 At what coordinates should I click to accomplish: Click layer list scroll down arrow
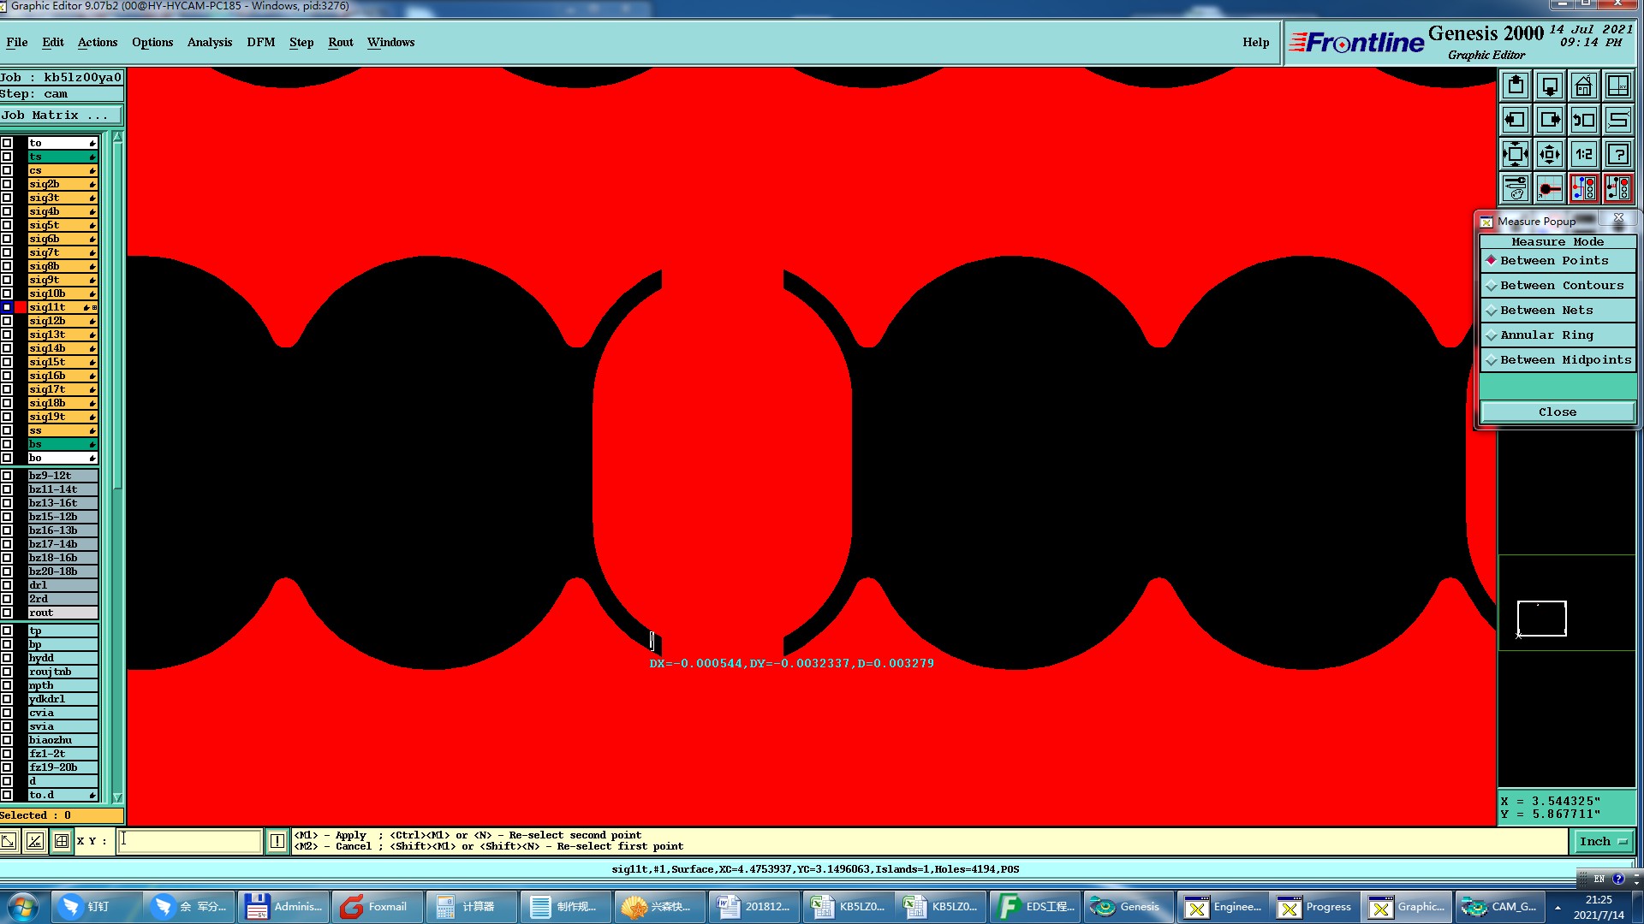pos(117,797)
